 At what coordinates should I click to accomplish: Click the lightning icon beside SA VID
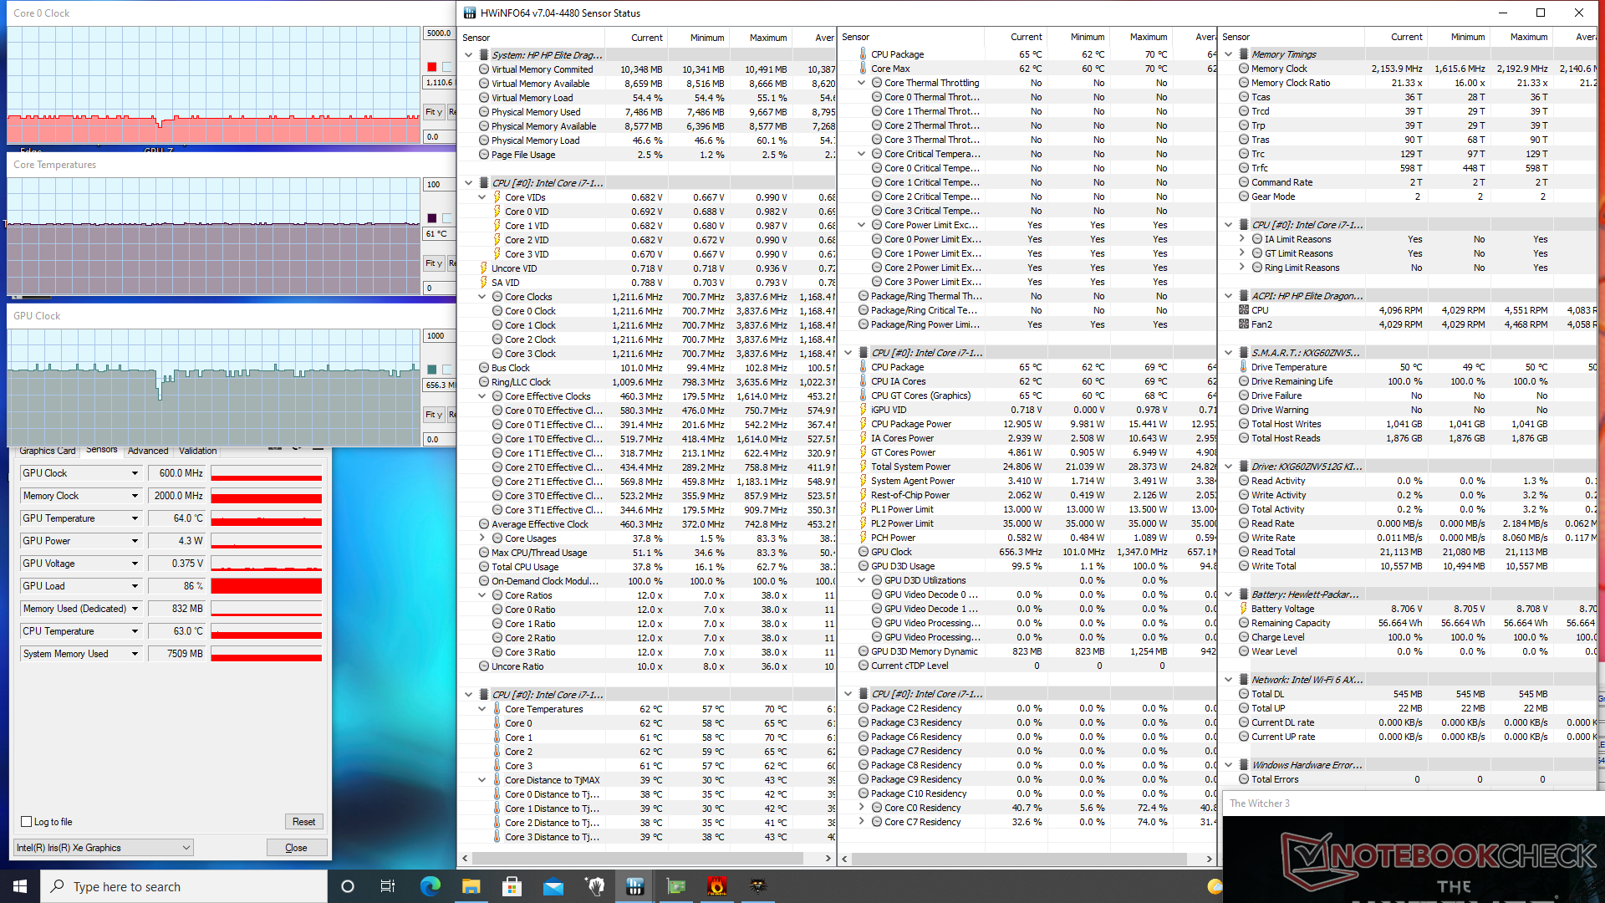pos(483,283)
